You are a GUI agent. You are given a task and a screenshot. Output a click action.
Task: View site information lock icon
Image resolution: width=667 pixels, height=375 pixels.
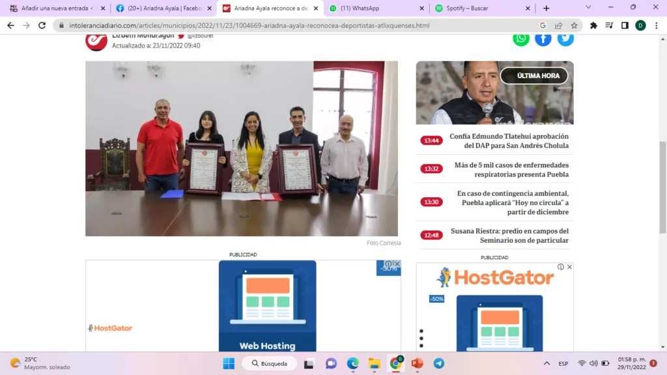click(61, 25)
